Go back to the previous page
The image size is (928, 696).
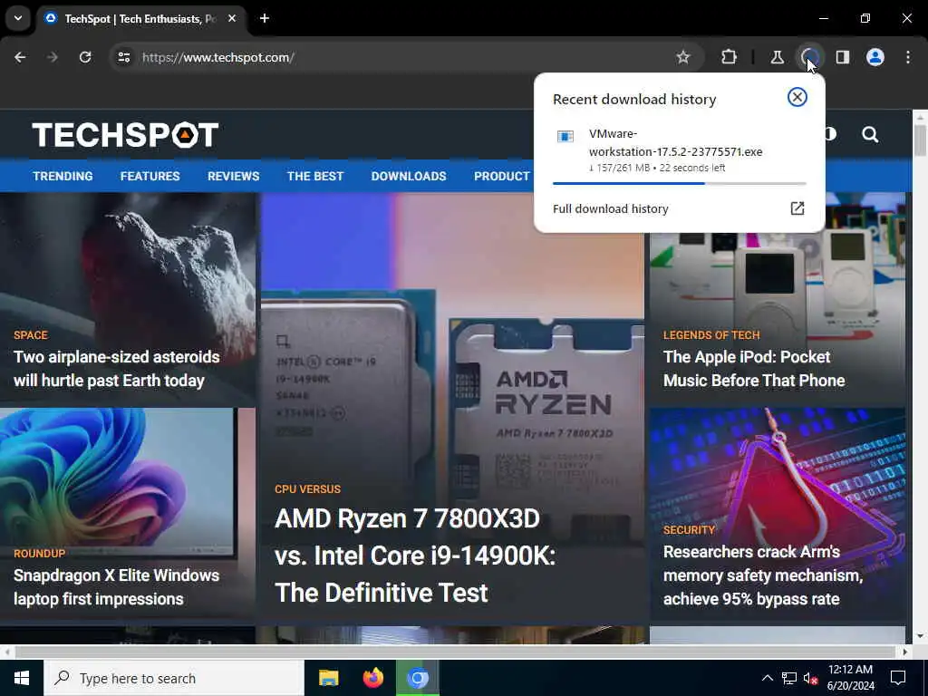tap(20, 57)
